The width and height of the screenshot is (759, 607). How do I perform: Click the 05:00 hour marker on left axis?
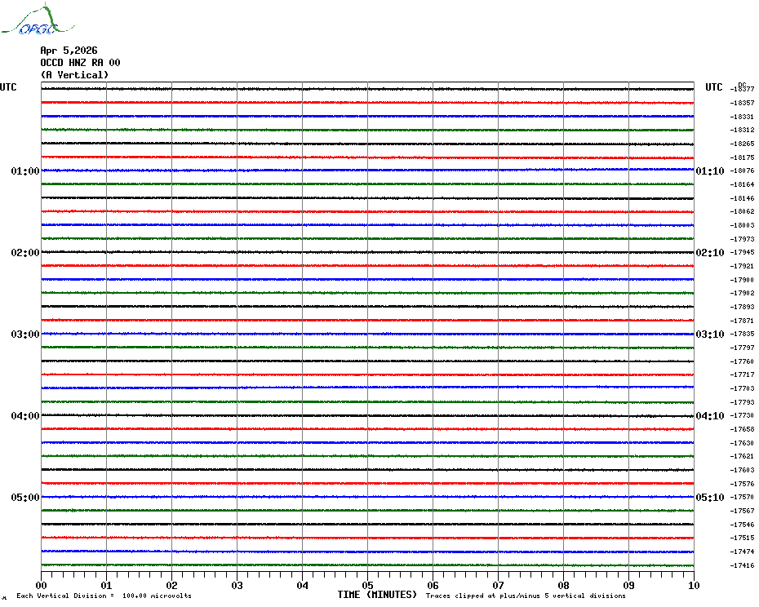tap(25, 498)
